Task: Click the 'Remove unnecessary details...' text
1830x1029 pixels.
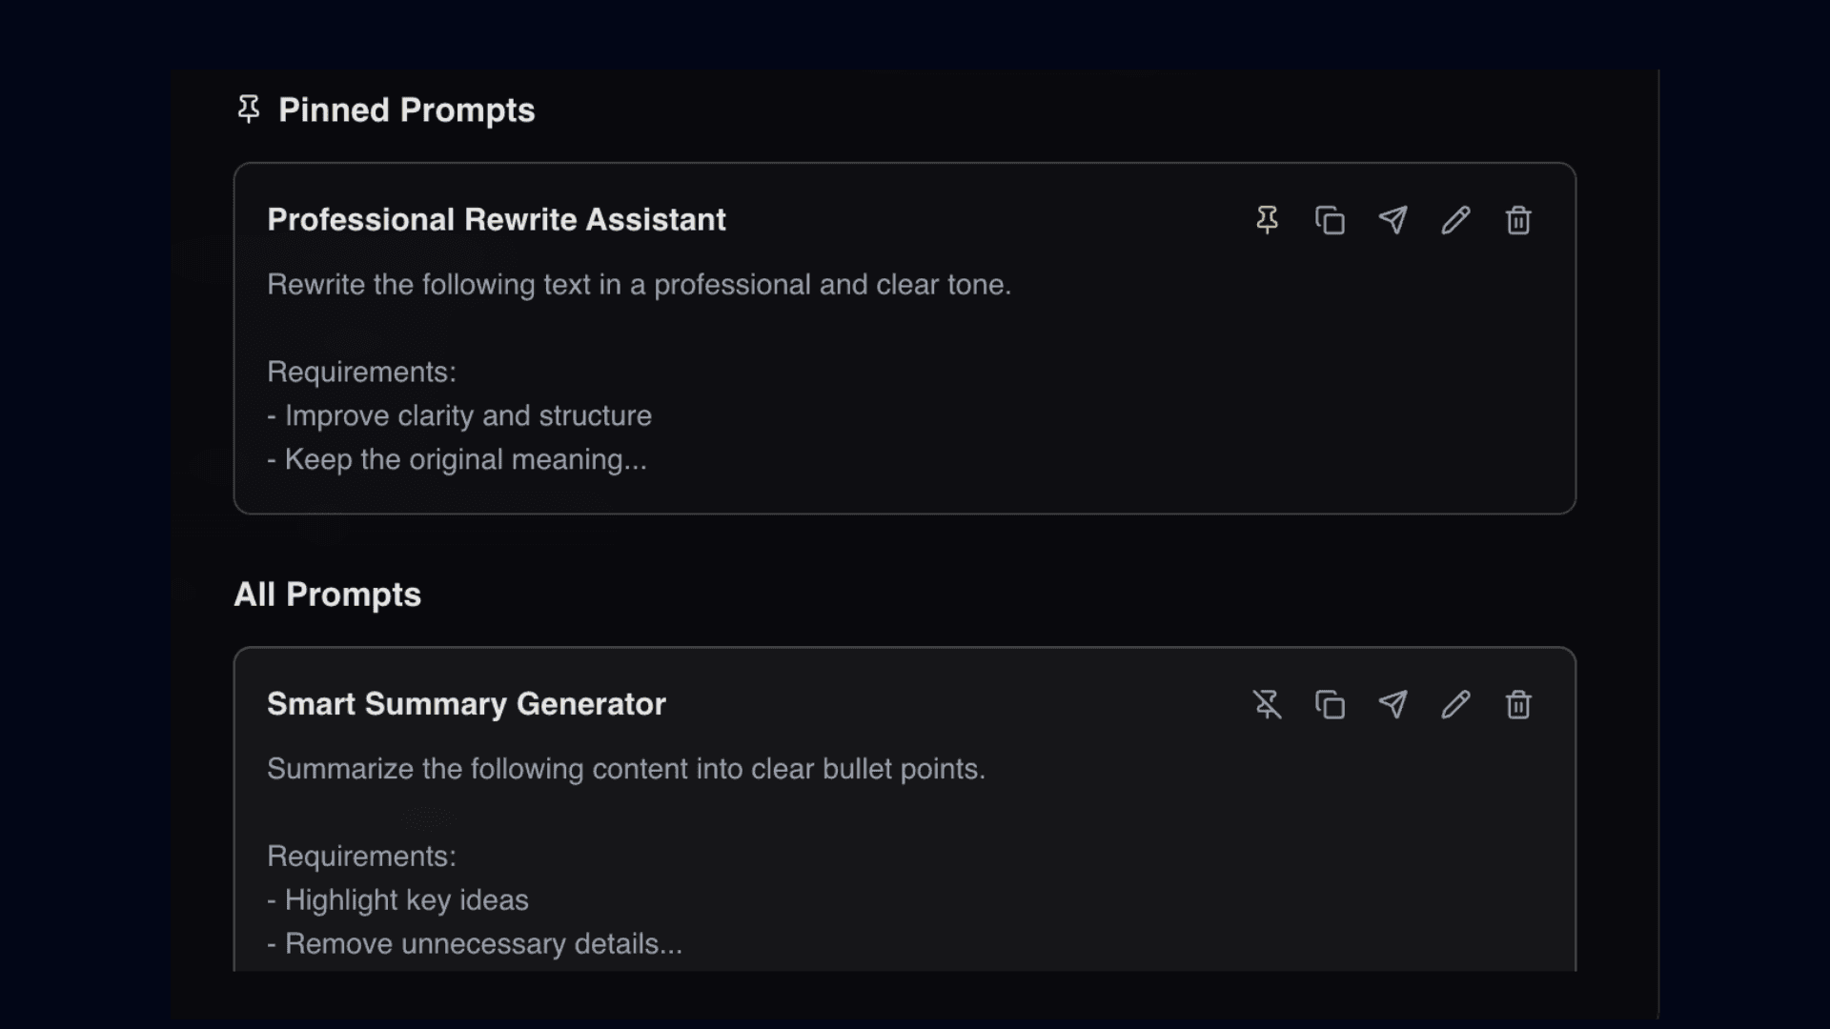Action: pyautogui.click(x=474, y=943)
